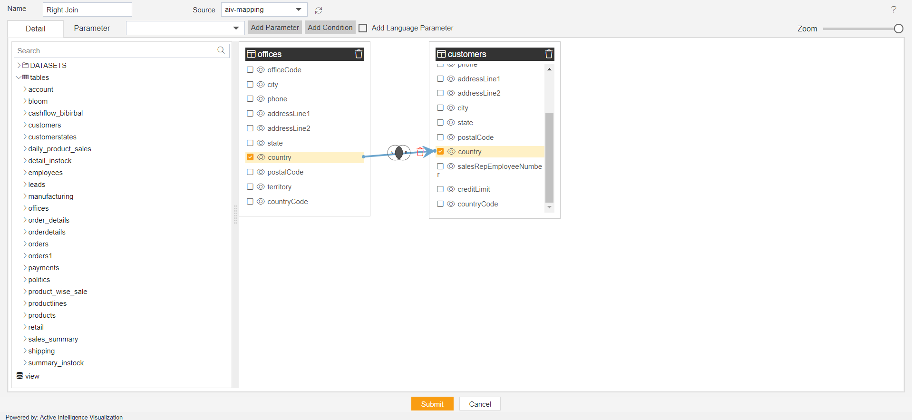Click the Zoom slider handle
The height and width of the screenshot is (420, 912).
pyautogui.click(x=898, y=29)
